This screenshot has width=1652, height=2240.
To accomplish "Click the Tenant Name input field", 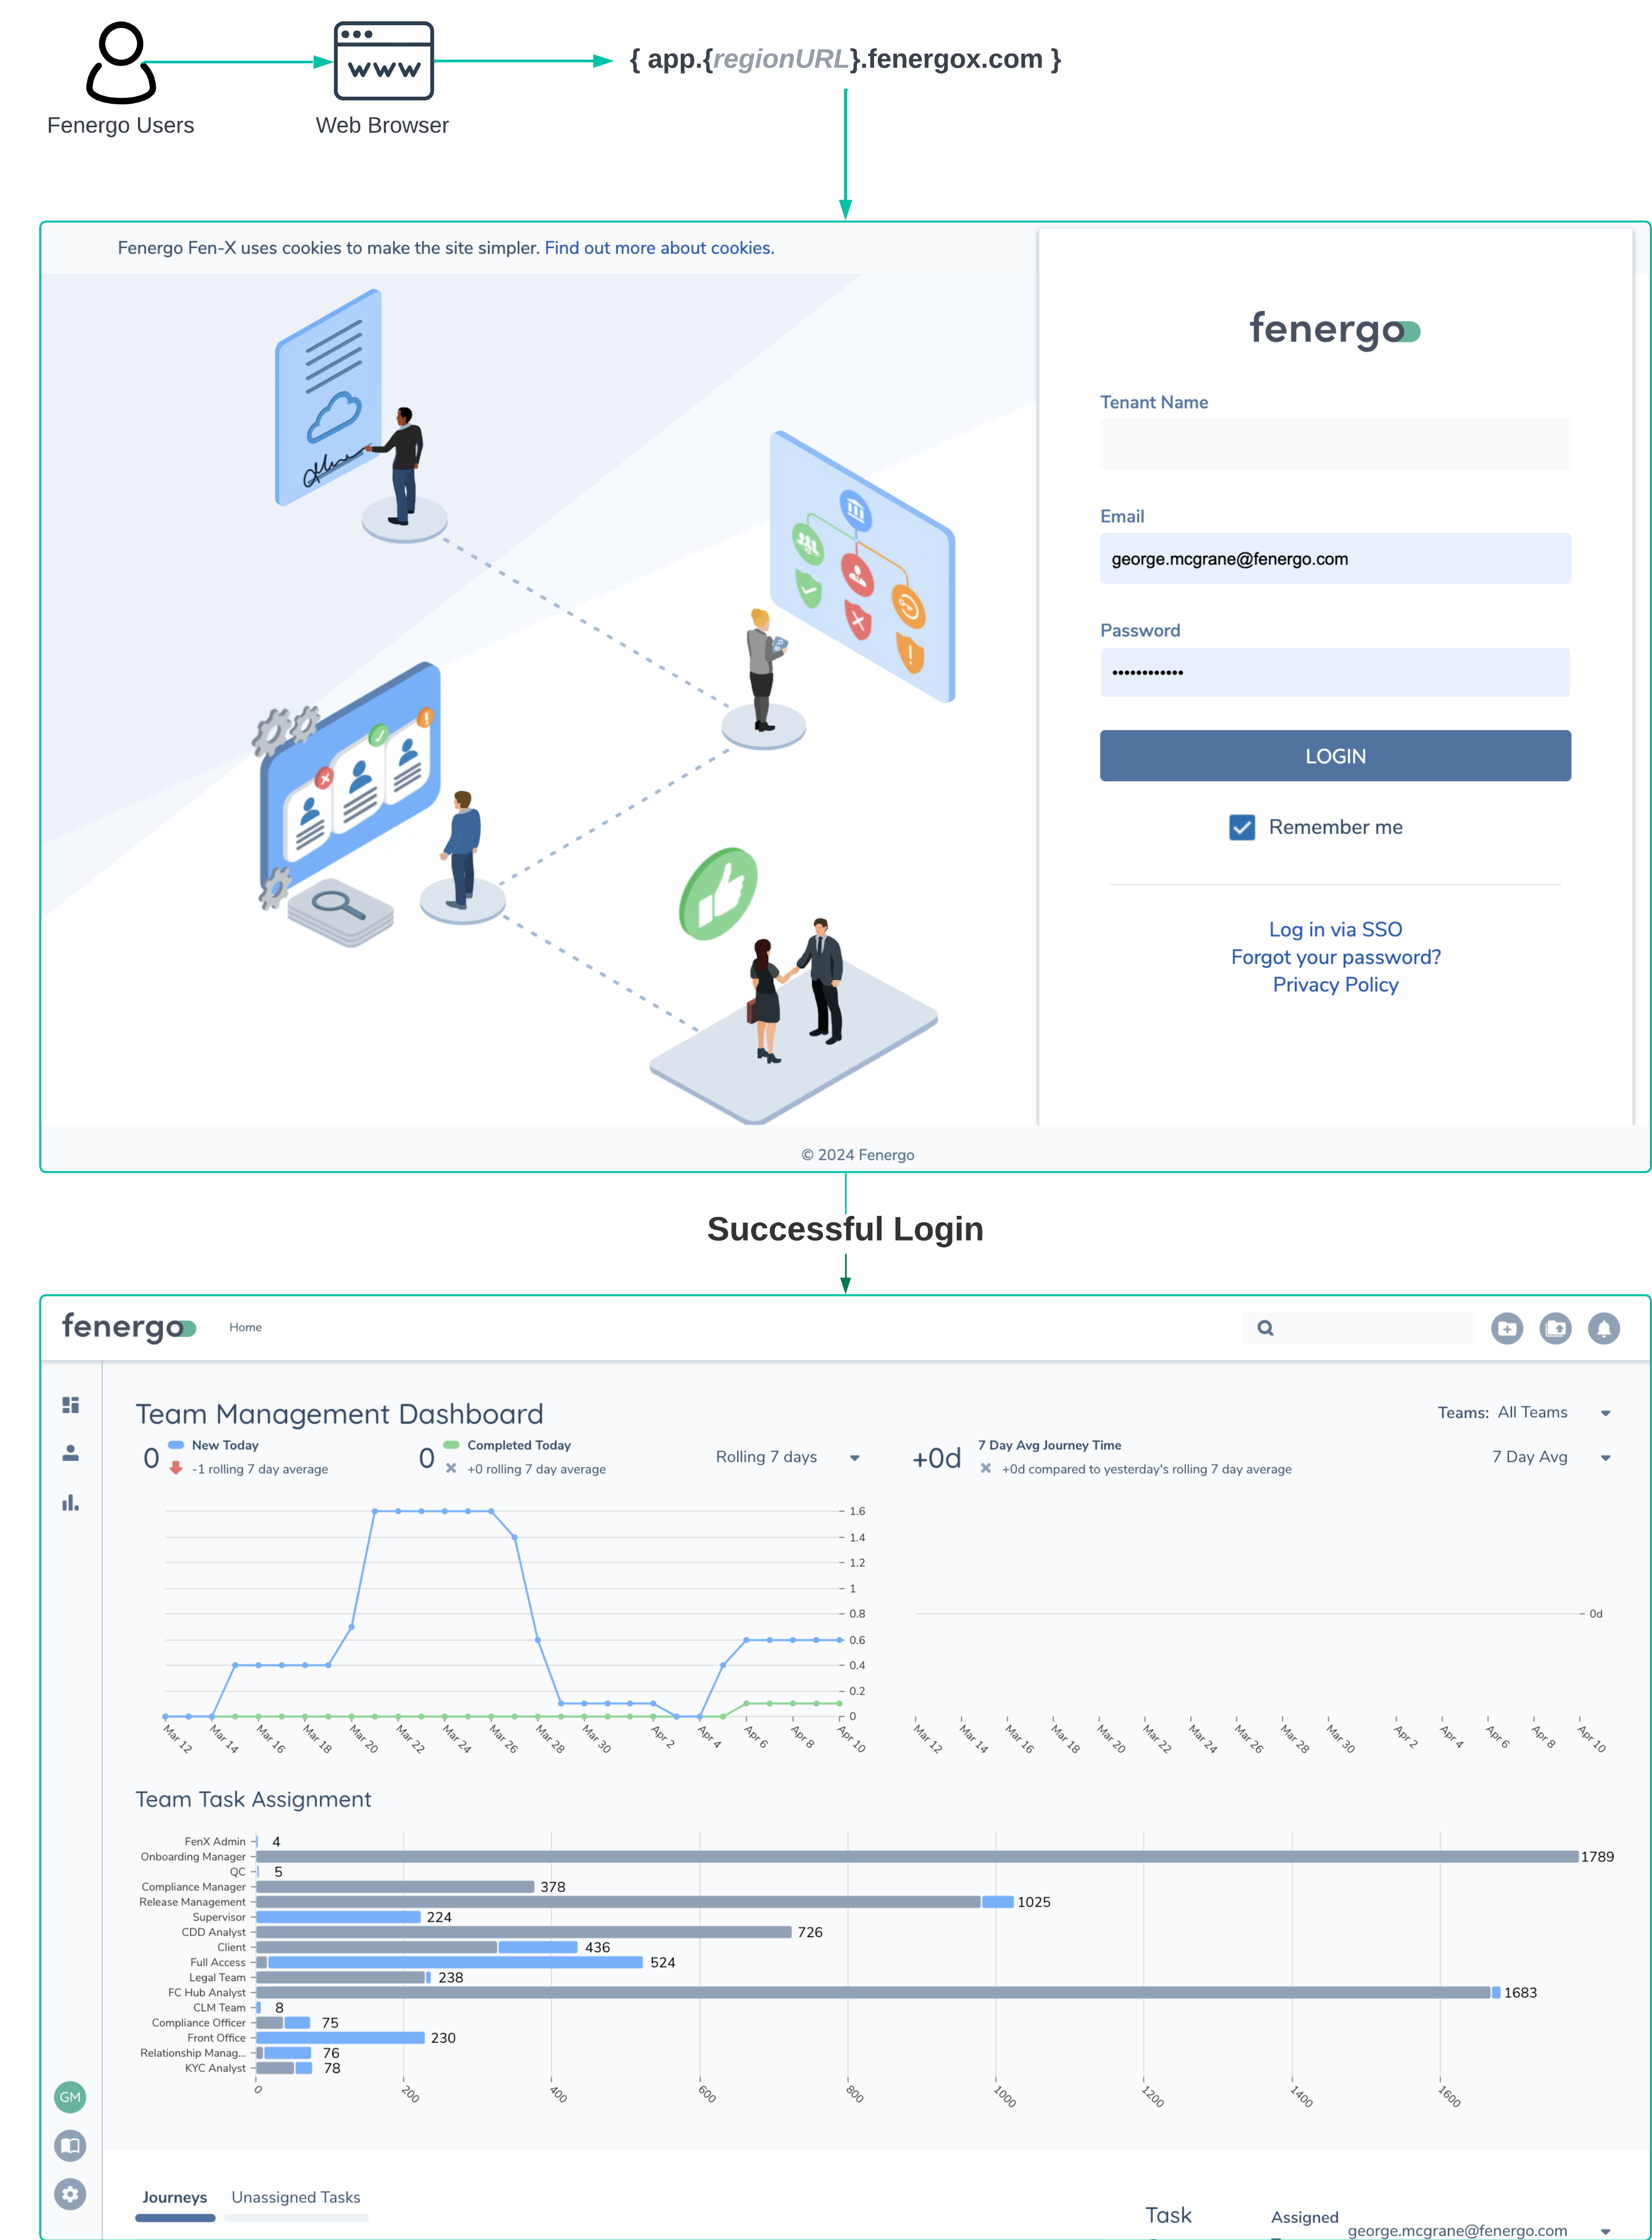I will pyautogui.click(x=1335, y=444).
